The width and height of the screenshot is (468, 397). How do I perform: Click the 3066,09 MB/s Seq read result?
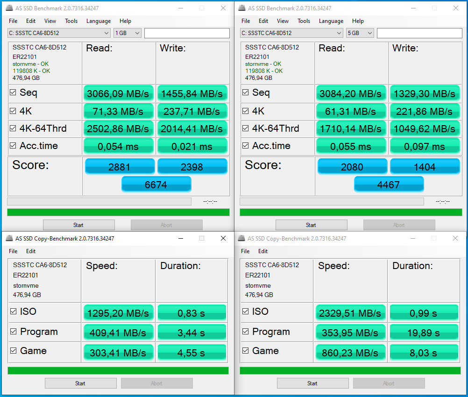click(118, 93)
